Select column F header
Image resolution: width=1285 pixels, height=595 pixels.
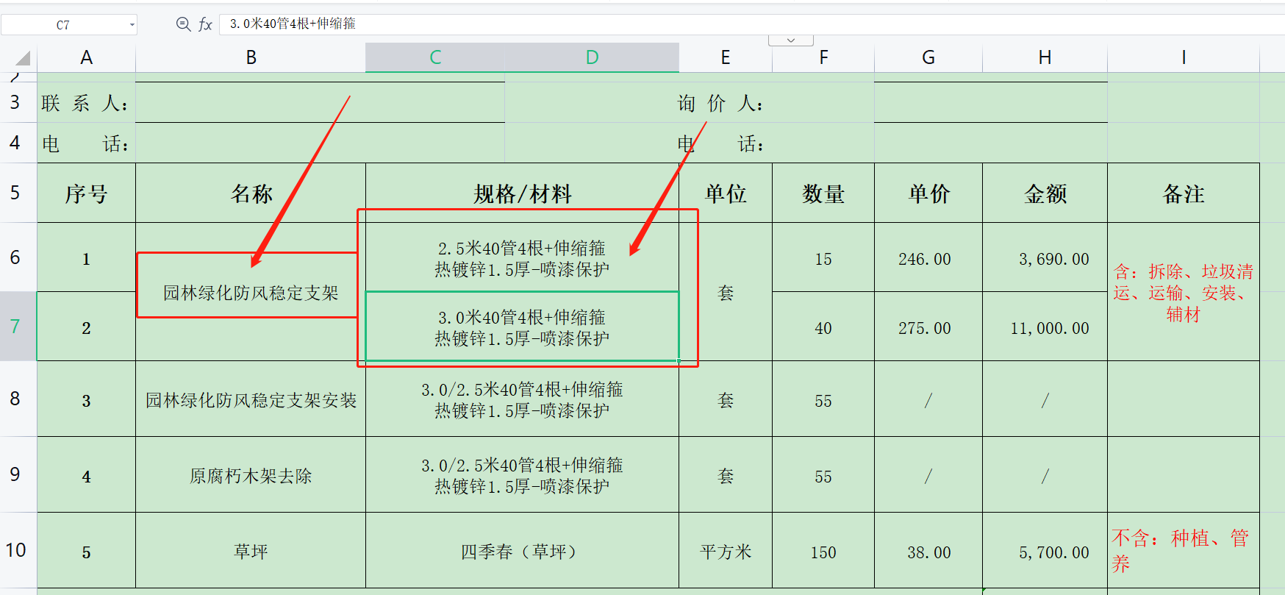(x=823, y=57)
